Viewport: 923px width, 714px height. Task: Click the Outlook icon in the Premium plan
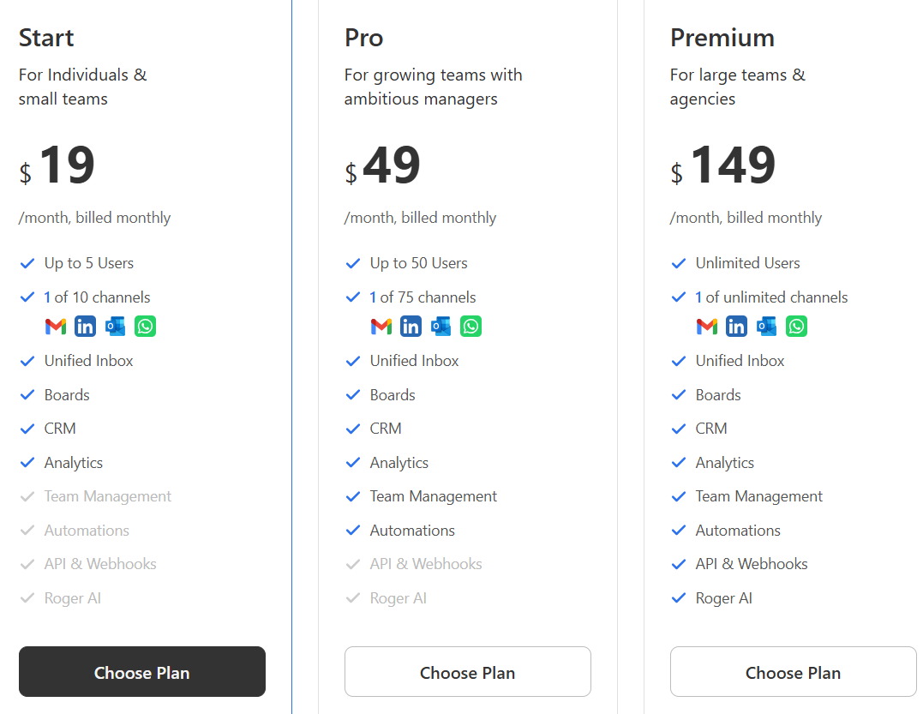[766, 327]
